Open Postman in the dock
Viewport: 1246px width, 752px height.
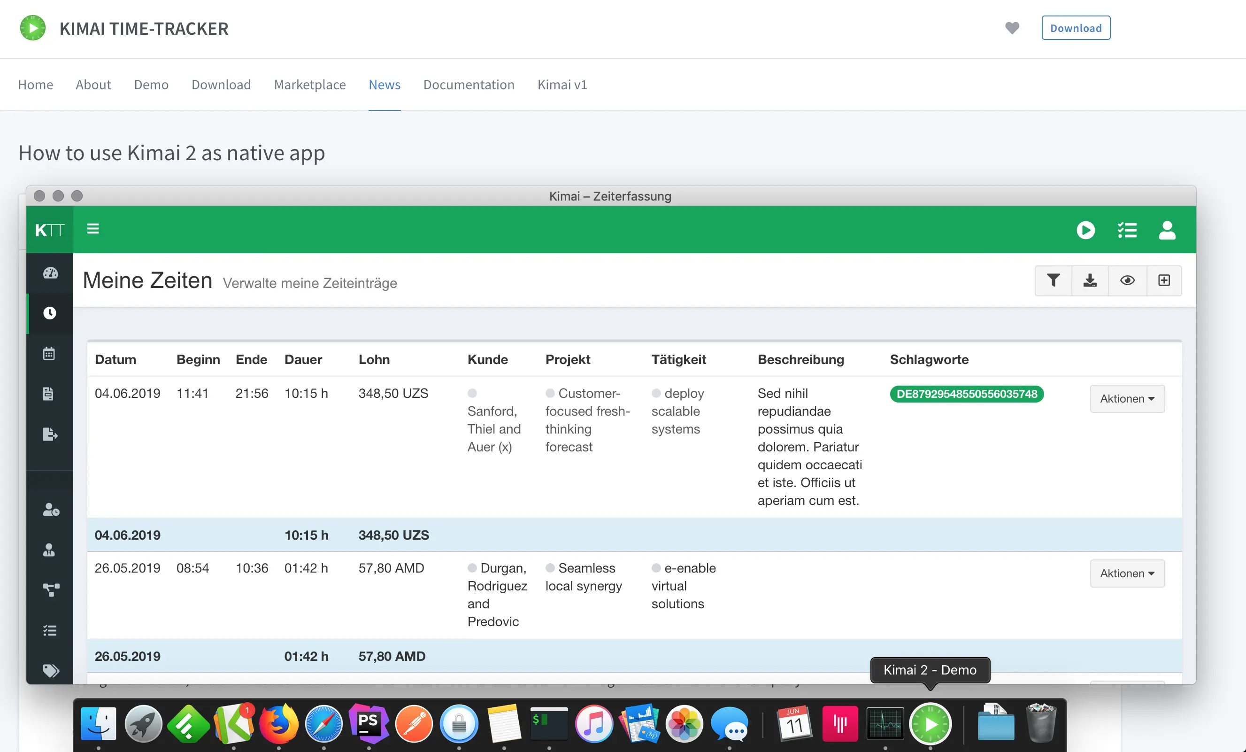click(x=414, y=724)
